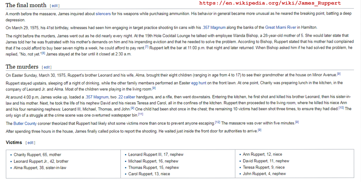Click the red Wikipedia URL text at top

pos(270,3)
